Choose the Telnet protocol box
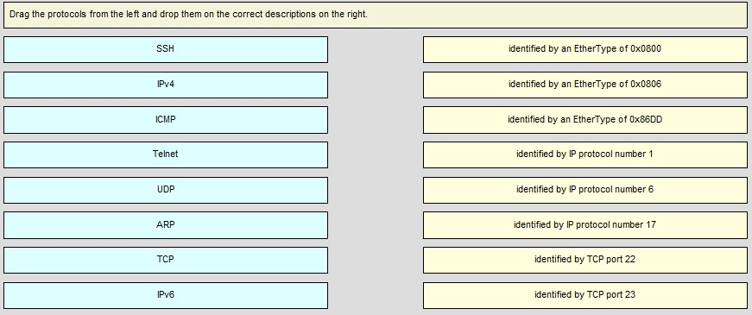The height and width of the screenshot is (315, 752). (166, 154)
